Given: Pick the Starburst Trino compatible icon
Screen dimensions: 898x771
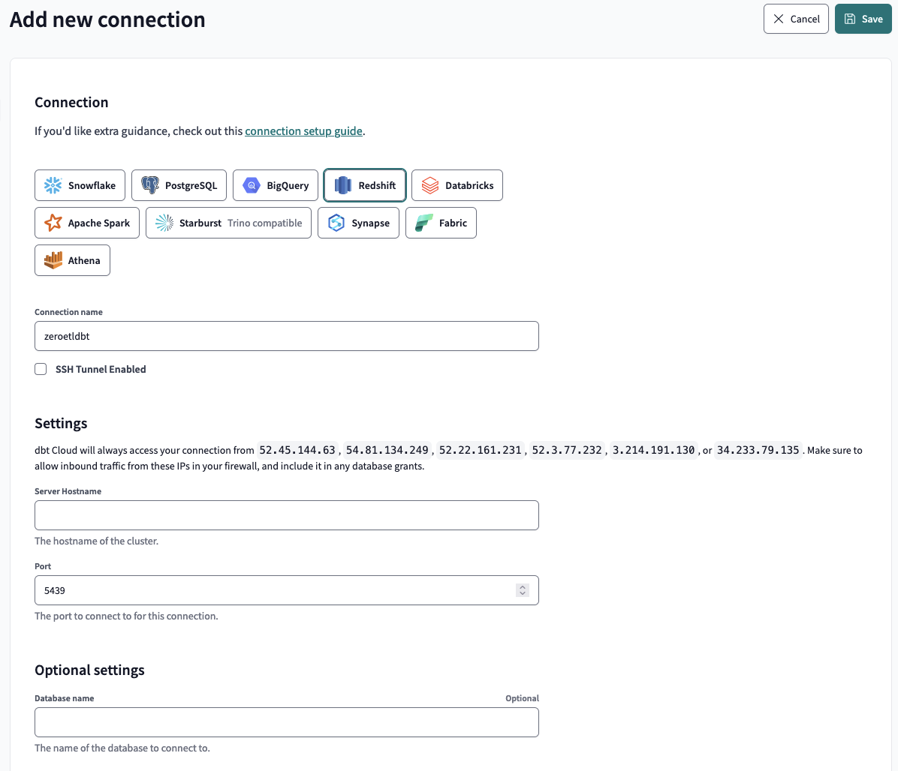Looking at the screenshot, I should [x=164, y=223].
